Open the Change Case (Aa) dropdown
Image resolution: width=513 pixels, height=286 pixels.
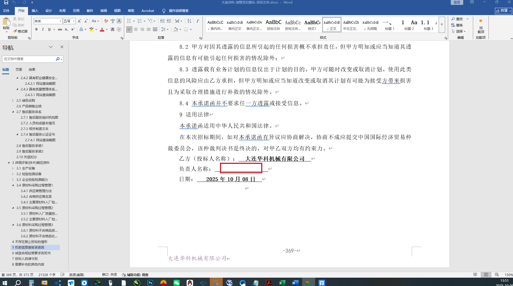click(95, 21)
